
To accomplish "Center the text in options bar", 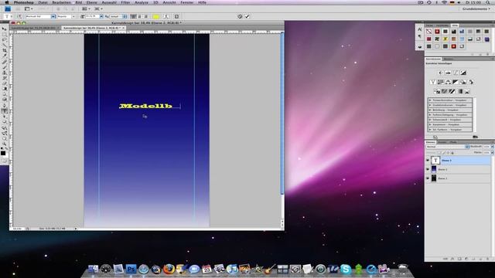I will [x=139, y=16].
